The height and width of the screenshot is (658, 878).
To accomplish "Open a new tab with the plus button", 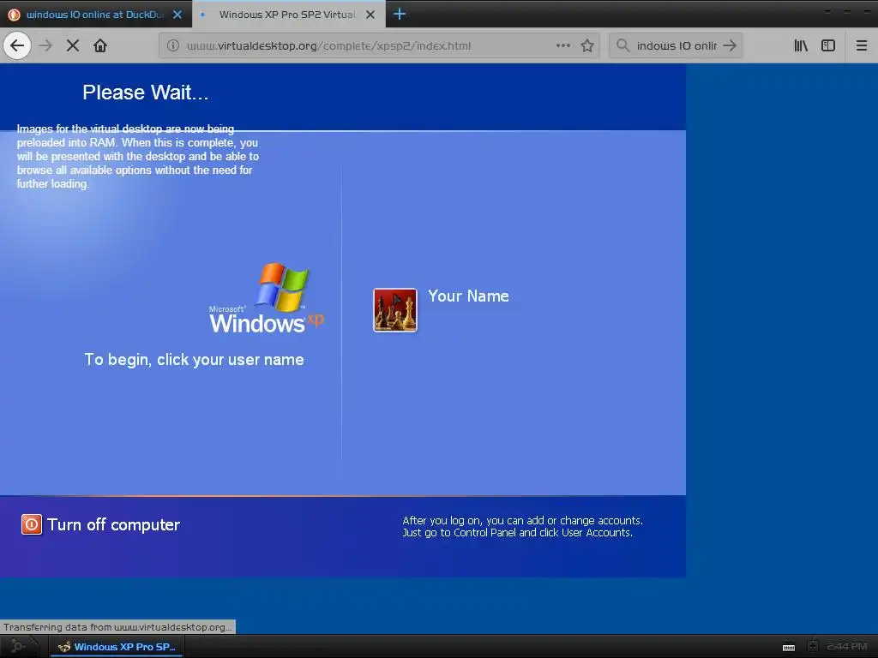I will [x=400, y=14].
